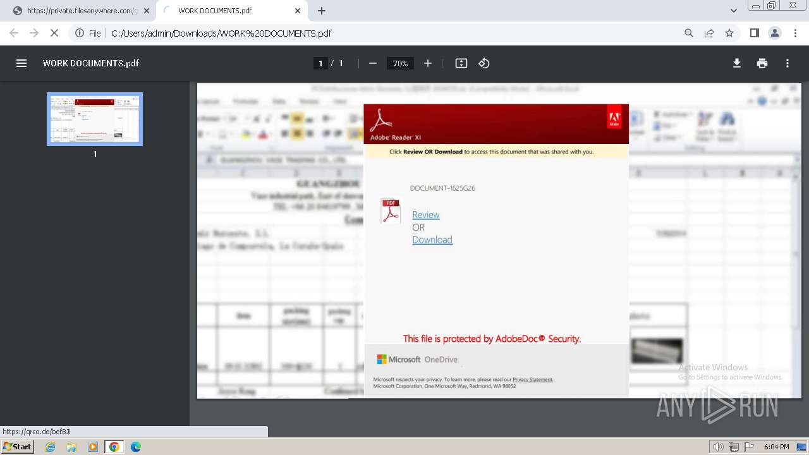Viewport: 809px width, 455px height.
Task: Click the Download link in document
Action: click(x=432, y=240)
